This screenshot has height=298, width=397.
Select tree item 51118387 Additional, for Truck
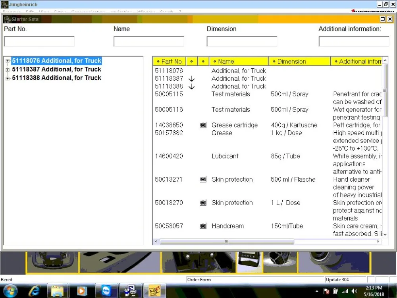[56, 69]
